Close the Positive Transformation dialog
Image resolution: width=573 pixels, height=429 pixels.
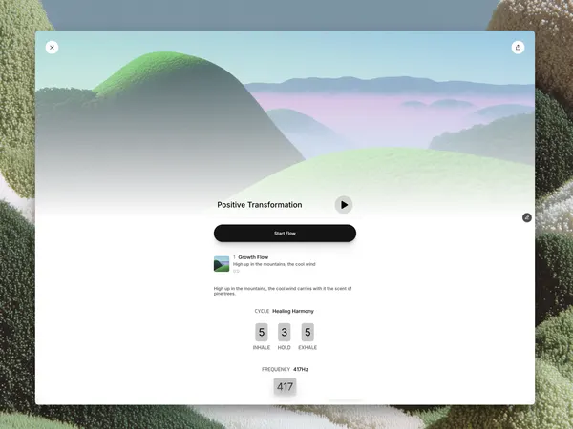tap(52, 48)
